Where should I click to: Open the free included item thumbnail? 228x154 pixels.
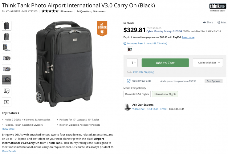(130, 49)
